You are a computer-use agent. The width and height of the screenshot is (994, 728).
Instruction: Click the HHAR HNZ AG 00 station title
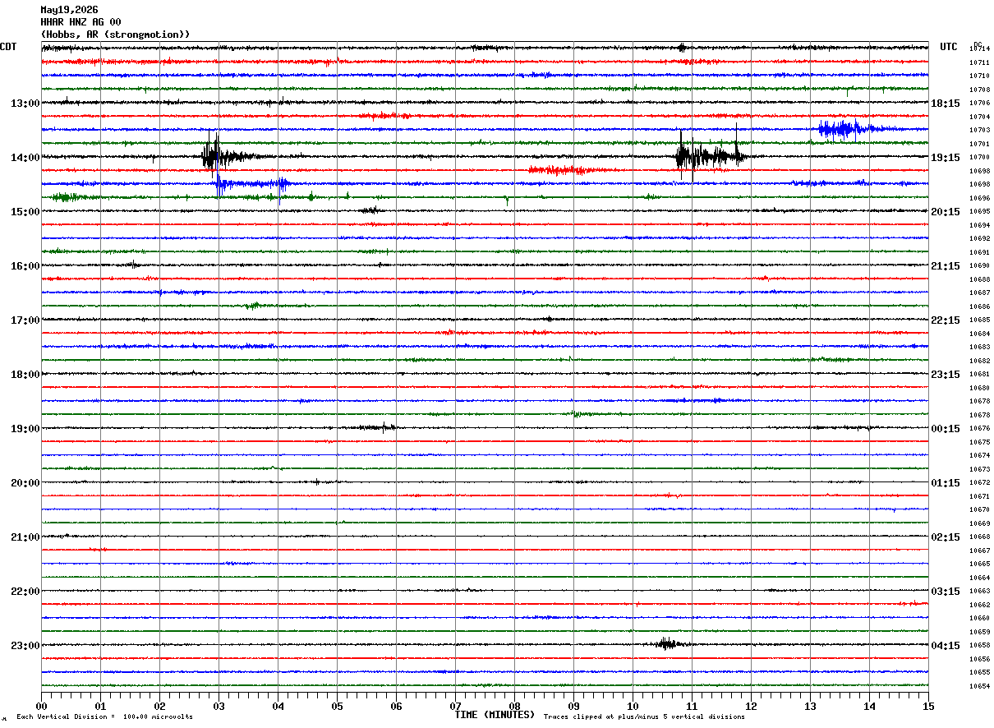point(81,22)
